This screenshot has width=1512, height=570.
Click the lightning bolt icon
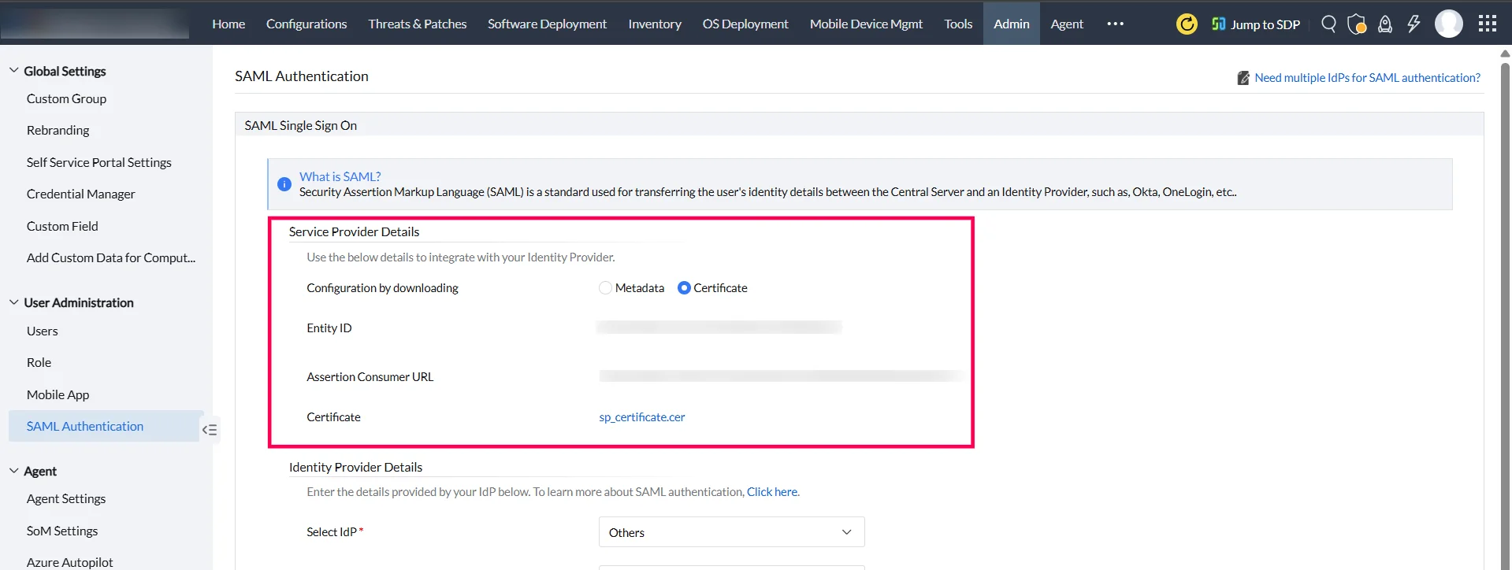[x=1414, y=24]
